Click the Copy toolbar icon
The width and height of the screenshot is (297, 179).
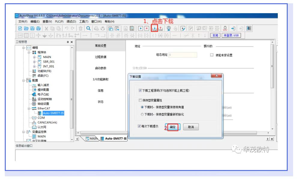tap(53, 28)
